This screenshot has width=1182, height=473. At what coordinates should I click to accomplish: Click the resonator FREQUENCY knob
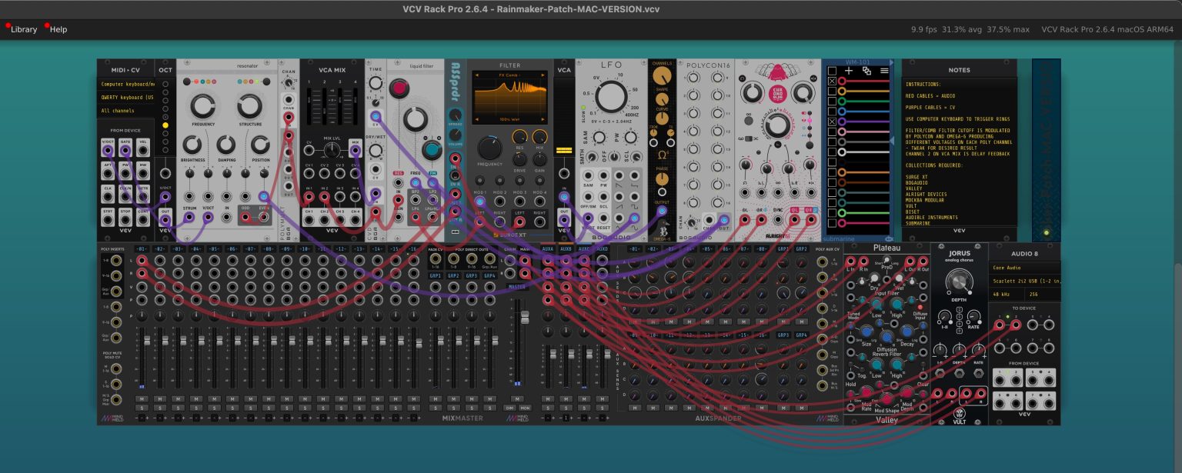[x=202, y=106]
